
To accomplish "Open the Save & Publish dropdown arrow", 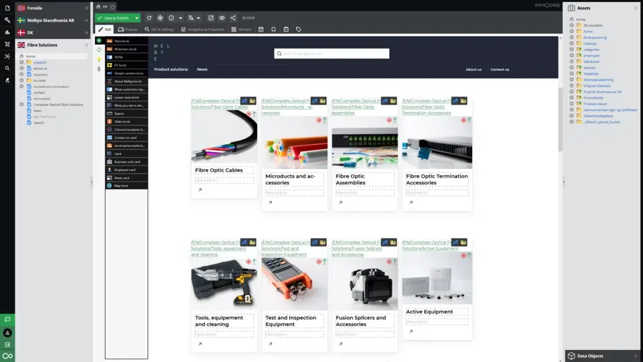I will (137, 18).
